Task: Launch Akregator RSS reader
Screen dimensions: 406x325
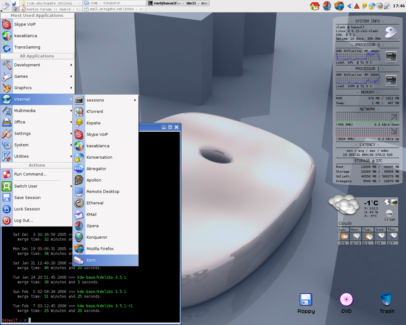Action: 106,169
